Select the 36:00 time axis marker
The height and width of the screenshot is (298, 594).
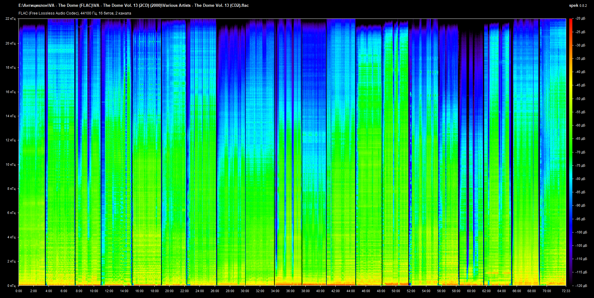coord(290,291)
